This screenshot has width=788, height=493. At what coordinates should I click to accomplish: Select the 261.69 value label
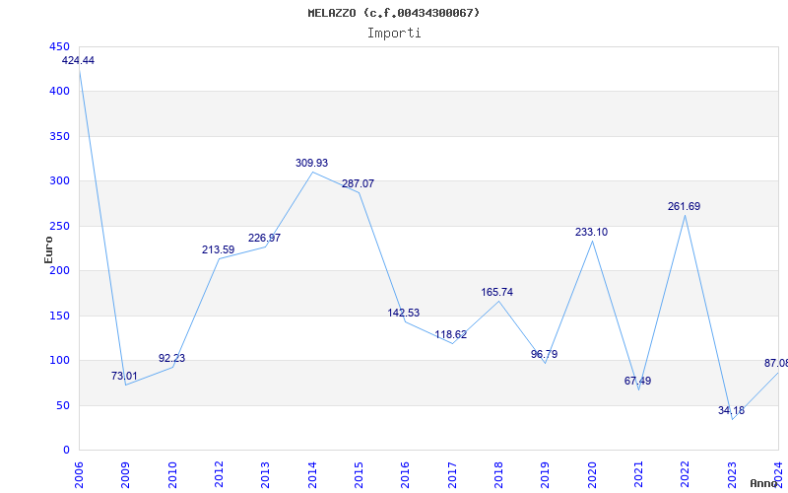tap(684, 206)
